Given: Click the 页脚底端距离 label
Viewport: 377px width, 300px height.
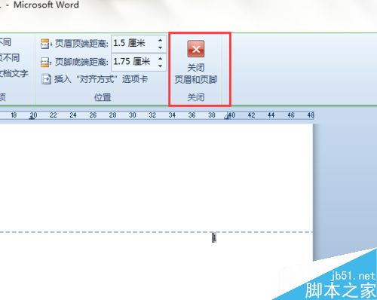Looking at the screenshot, I should pos(81,62).
